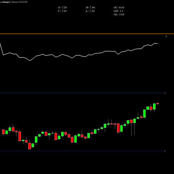Click the 'C: 7.25' close price value
174x174 pixels.
point(62,11)
